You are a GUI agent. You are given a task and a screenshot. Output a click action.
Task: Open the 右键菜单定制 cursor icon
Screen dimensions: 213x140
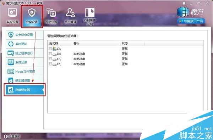click(x=90, y=13)
